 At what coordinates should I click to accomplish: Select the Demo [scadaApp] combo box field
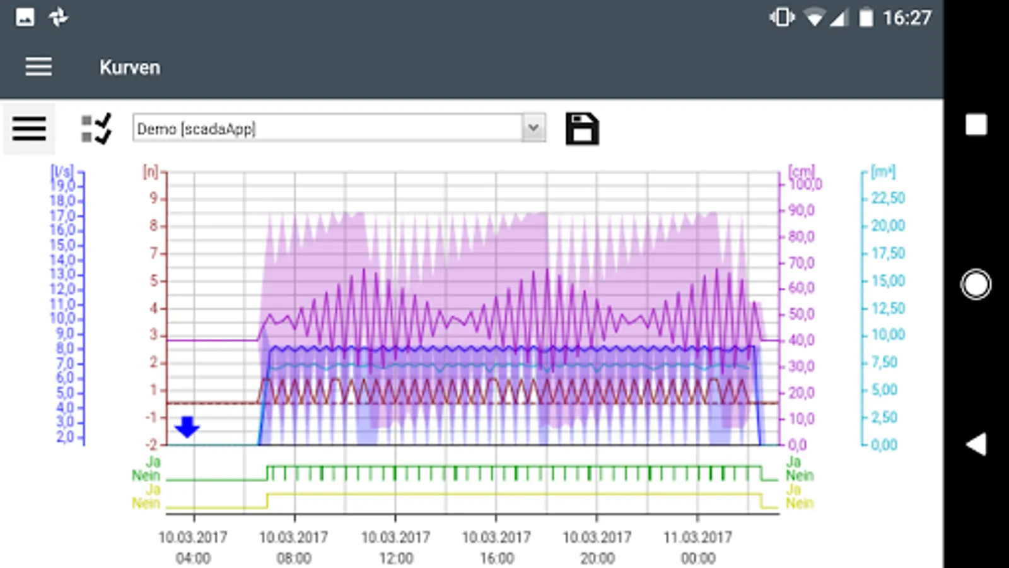pyautogui.click(x=339, y=128)
